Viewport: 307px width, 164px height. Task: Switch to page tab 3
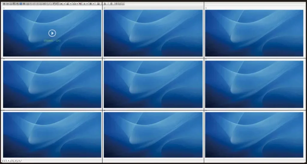pos(16,161)
